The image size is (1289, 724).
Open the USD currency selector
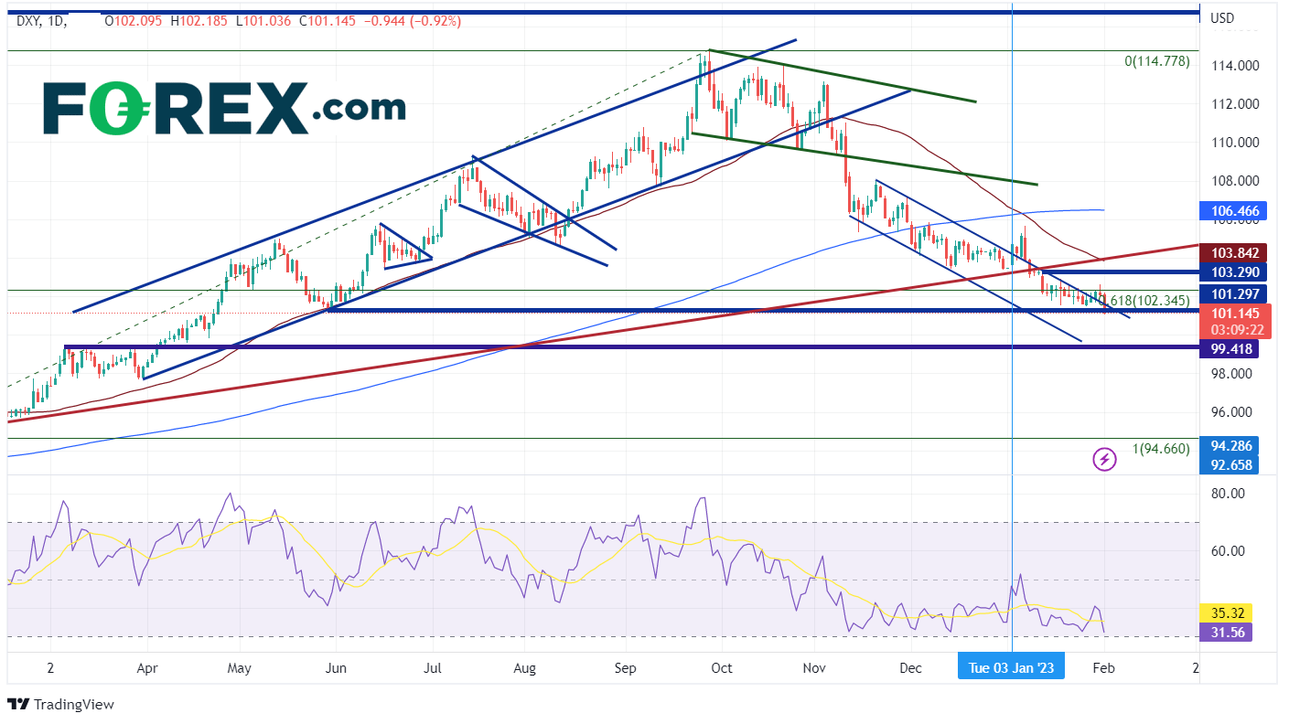(1221, 18)
